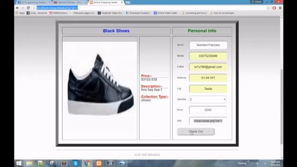Open a new browser tab
The width and height of the screenshot is (297, 167).
click(128, 2)
